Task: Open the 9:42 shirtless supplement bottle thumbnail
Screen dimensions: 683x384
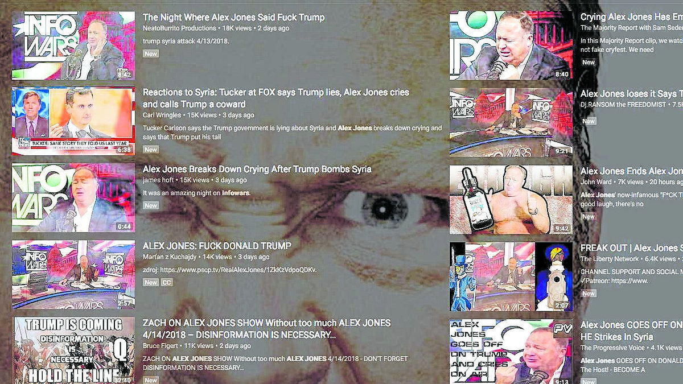Action: point(511,200)
